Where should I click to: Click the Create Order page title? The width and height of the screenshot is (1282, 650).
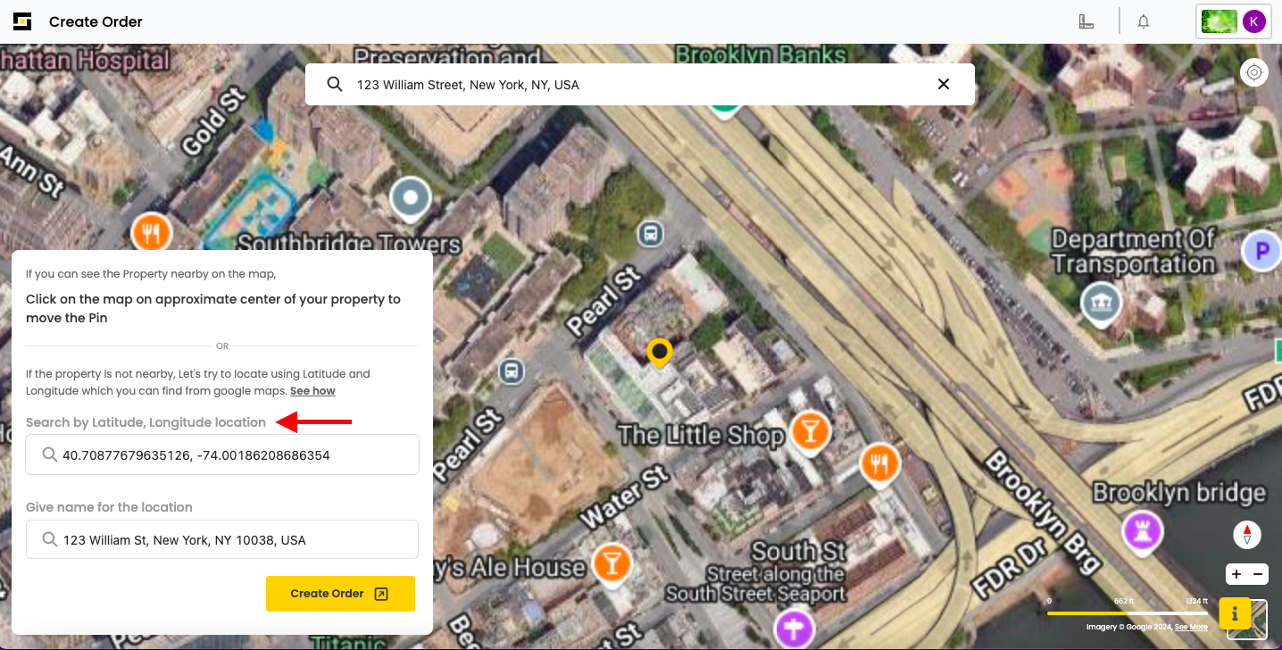(96, 21)
